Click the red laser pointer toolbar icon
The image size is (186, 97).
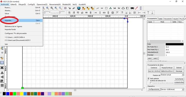tap(137, 8)
